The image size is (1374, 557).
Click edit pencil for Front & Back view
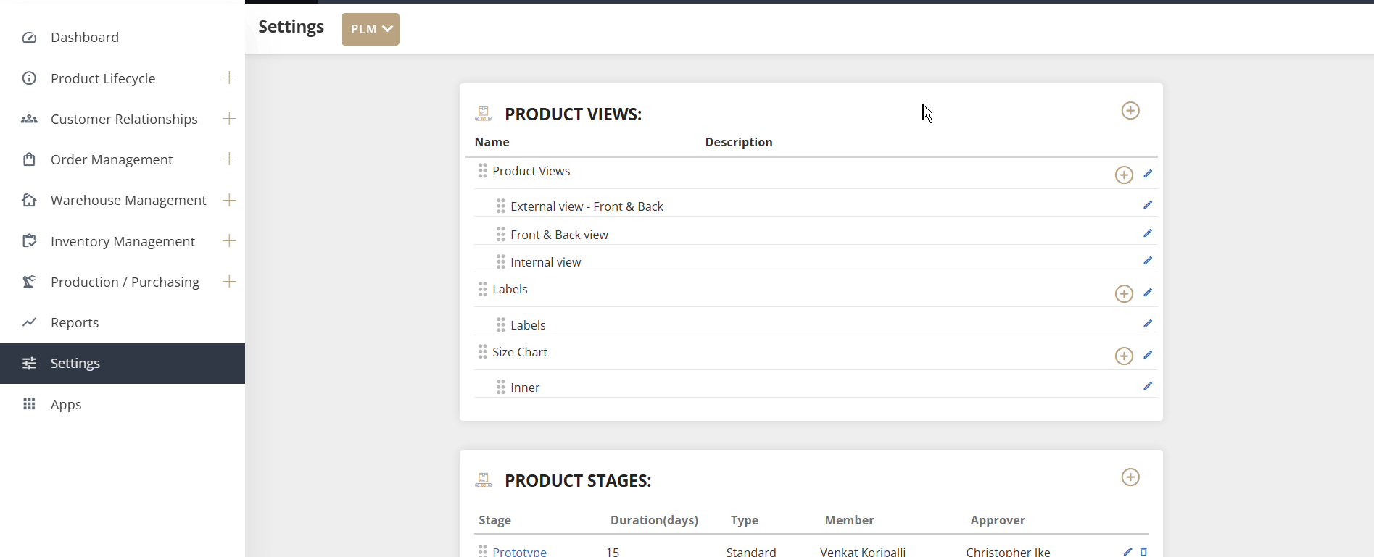(x=1147, y=233)
